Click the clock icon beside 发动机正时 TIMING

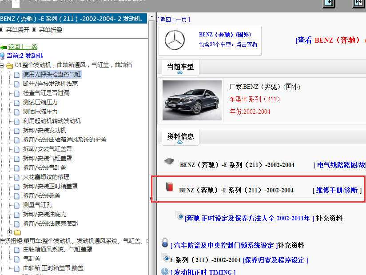point(165,271)
